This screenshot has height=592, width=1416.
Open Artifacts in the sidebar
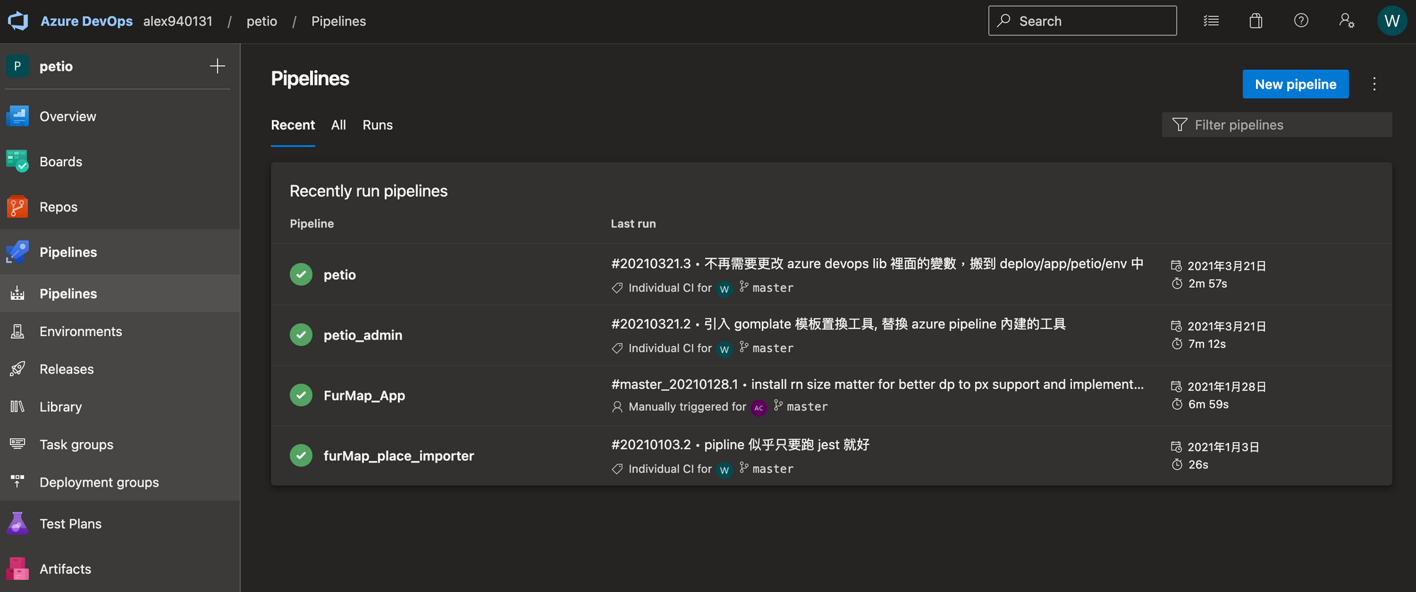[x=120, y=569]
